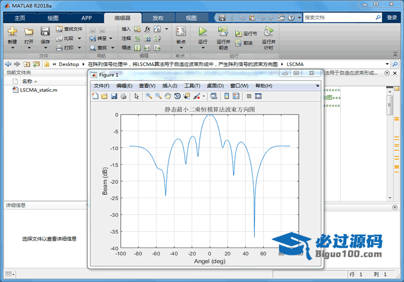Click Show Plot Tools and Dock icon in Figure 1
Screen dimensions: 404x282
(x=258, y=96)
